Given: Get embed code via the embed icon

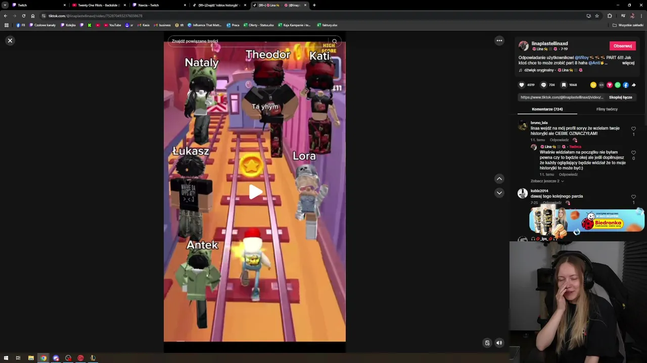Looking at the screenshot, I should tap(601, 85).
